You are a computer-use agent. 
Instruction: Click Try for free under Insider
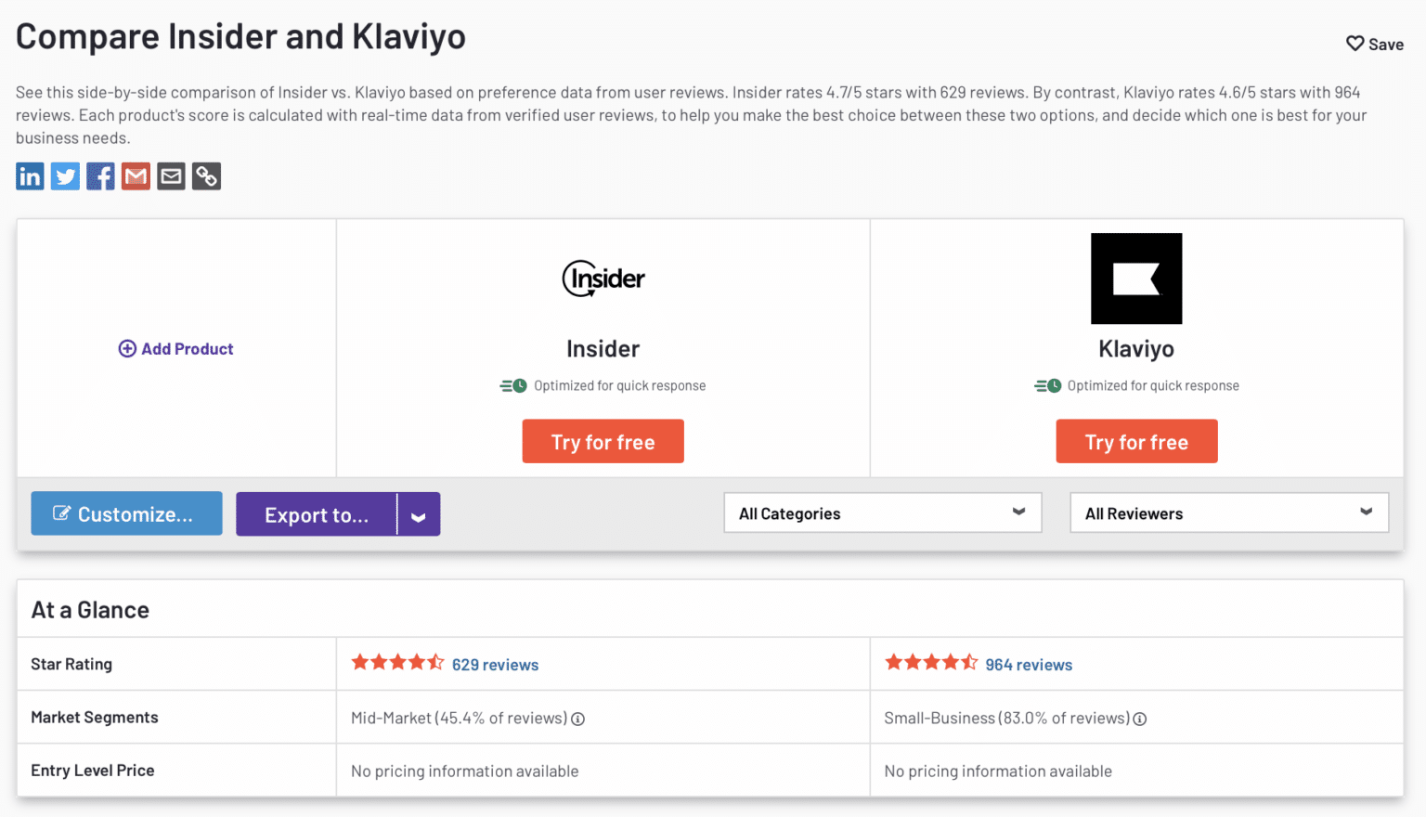603,441
